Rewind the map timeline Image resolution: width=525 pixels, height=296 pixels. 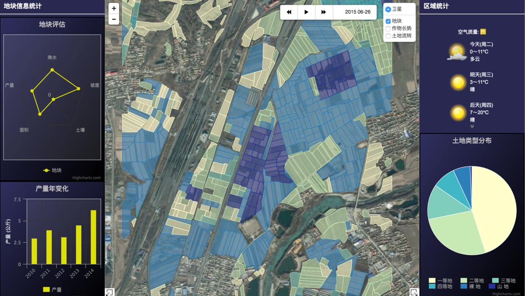(x=289, y=12)
